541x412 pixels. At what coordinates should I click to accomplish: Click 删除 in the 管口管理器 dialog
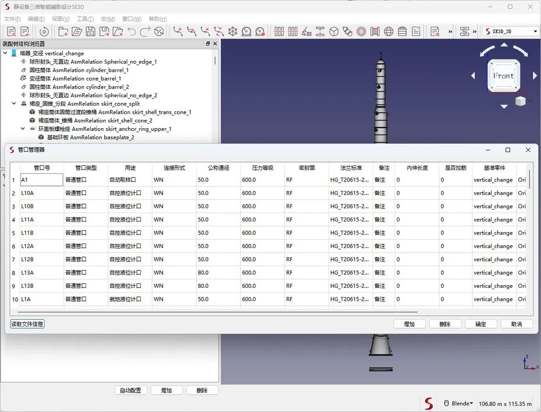click(x=445, y=324)
